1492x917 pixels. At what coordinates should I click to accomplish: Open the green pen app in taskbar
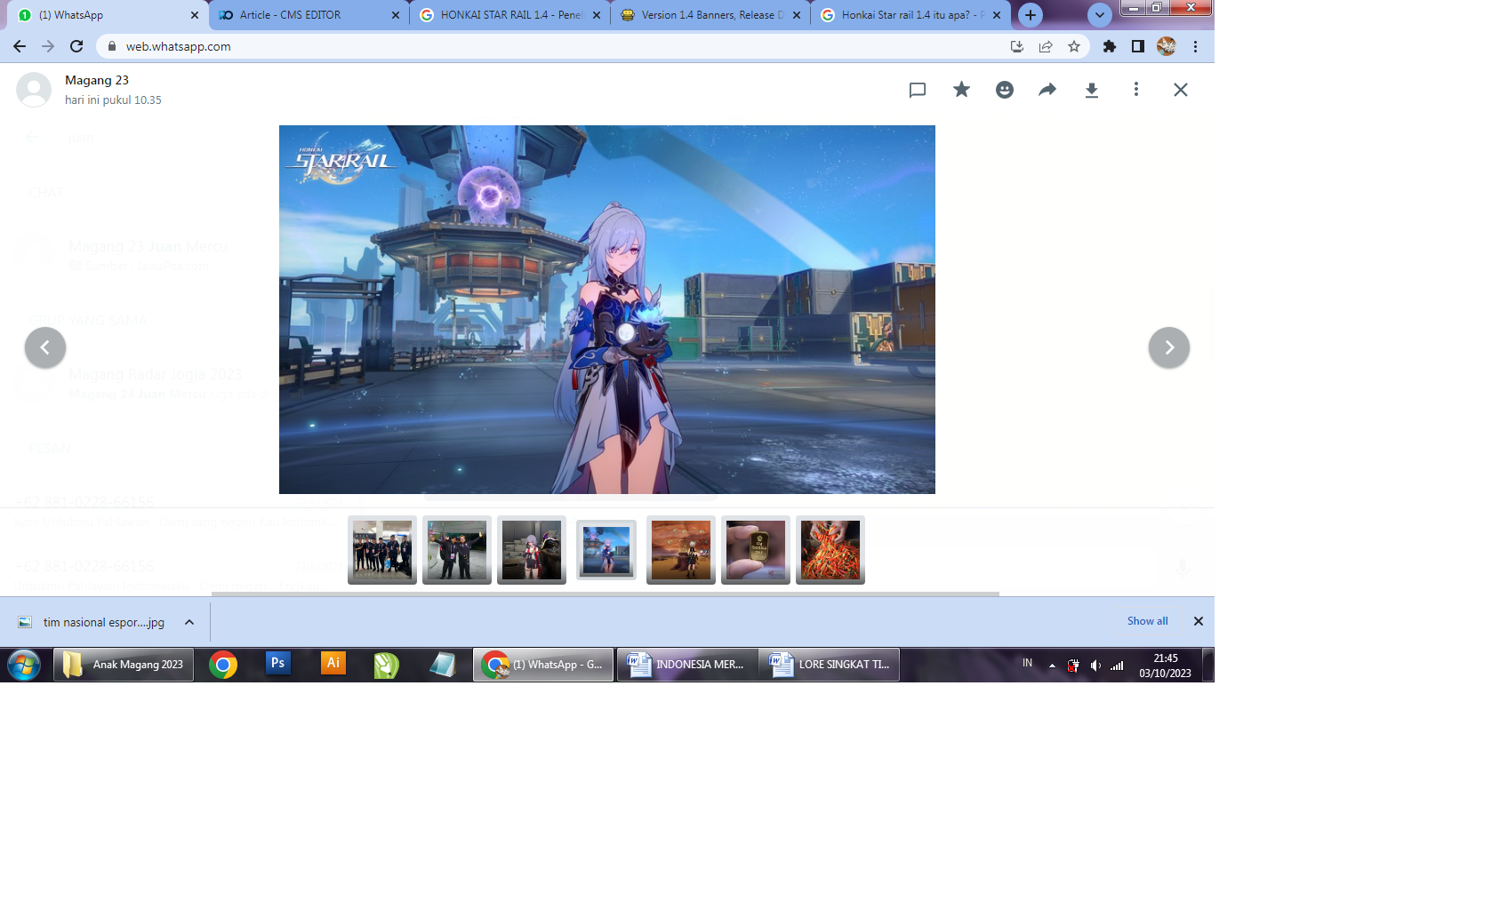coord(386,665)
